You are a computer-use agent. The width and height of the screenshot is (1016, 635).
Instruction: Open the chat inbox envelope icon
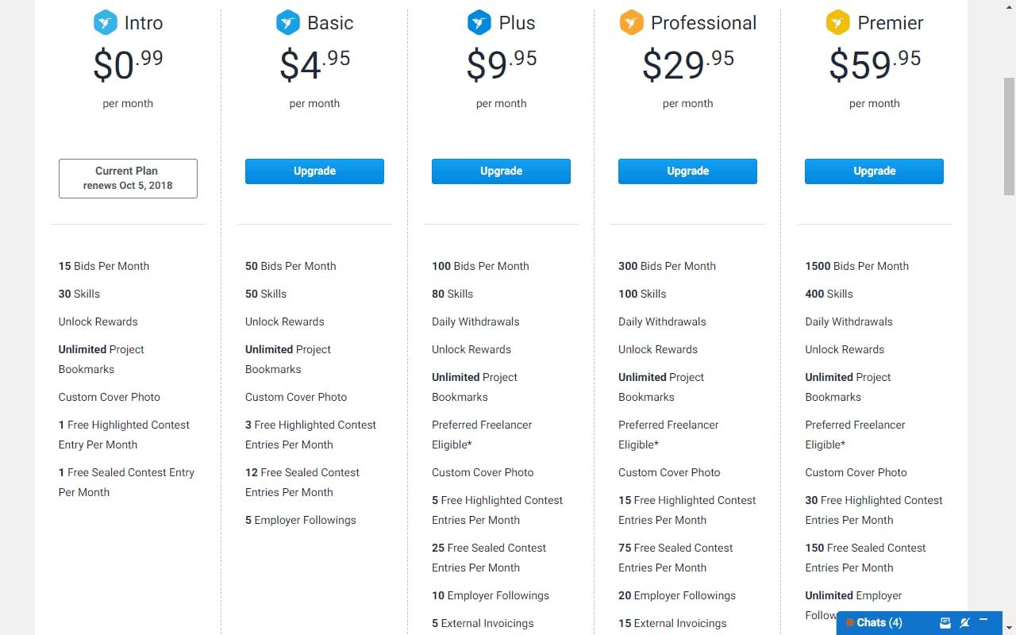(945, 622)
